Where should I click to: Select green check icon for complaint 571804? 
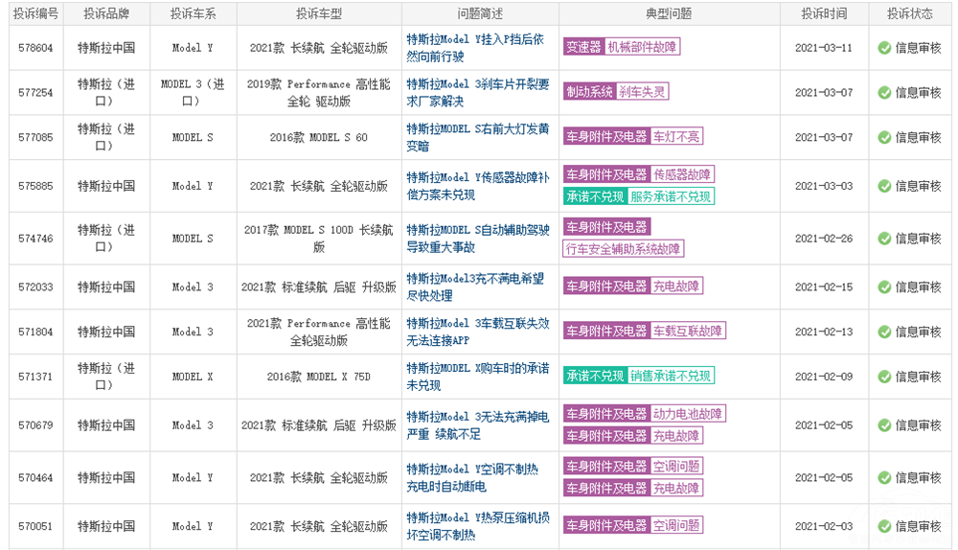tap(884, 332)
